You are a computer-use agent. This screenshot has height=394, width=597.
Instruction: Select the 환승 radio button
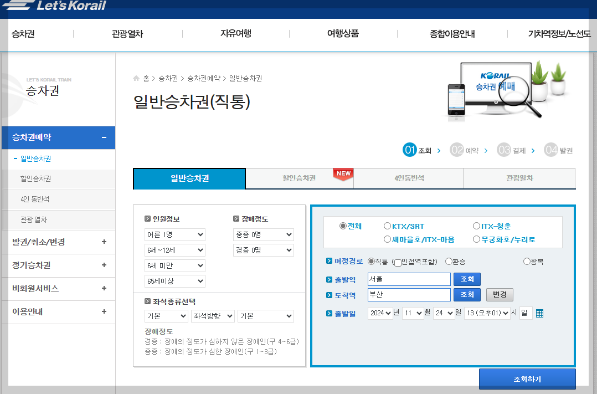pyautogui.click(x=449, y=262)
